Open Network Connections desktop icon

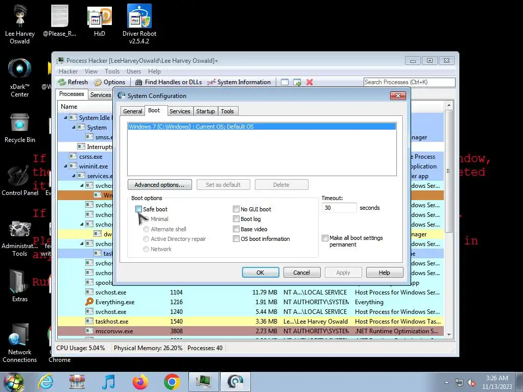[x=20, y=342]
